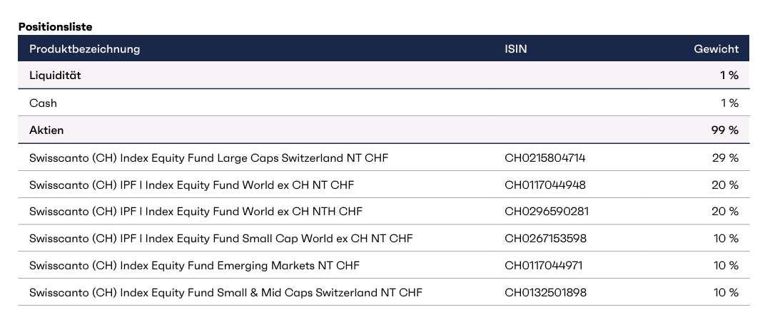
Task: Click the Positionsliste heading
Action: [56, 26]
